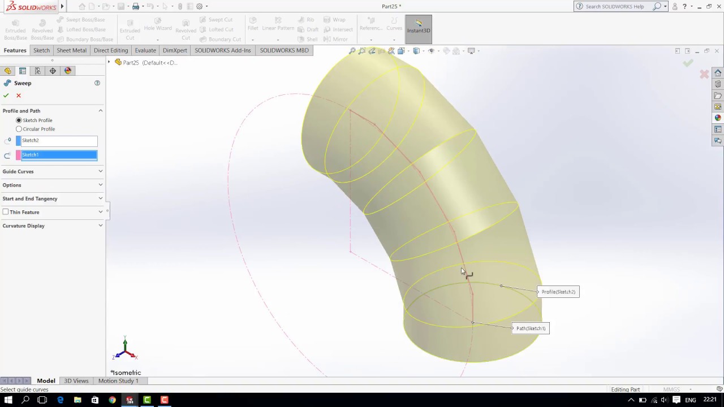This screenshot has height=407, width=724.
Task: Open Windows taskbar search
Action: 25,400
